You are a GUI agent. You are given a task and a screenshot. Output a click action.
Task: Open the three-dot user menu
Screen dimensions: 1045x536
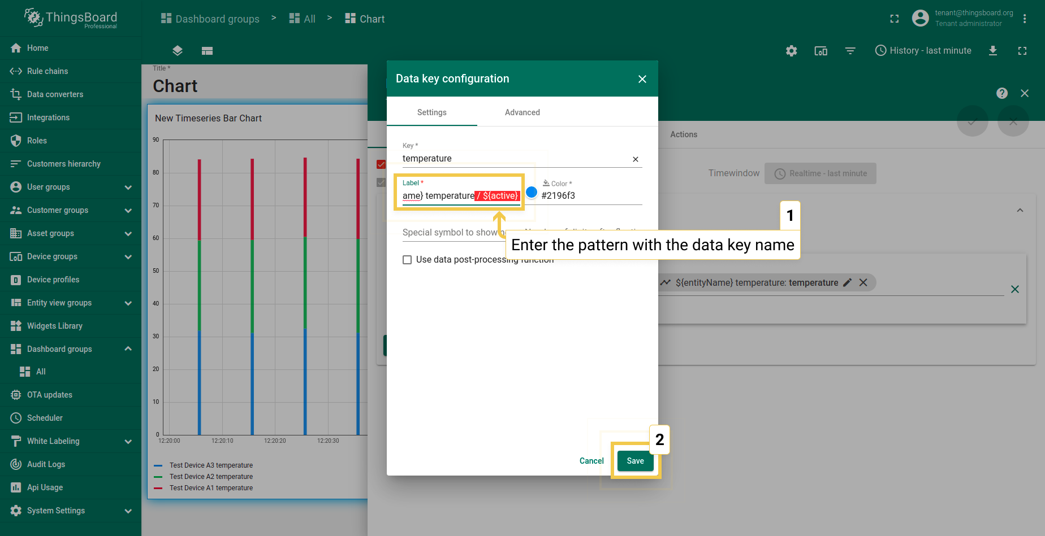coord(1025,19)
